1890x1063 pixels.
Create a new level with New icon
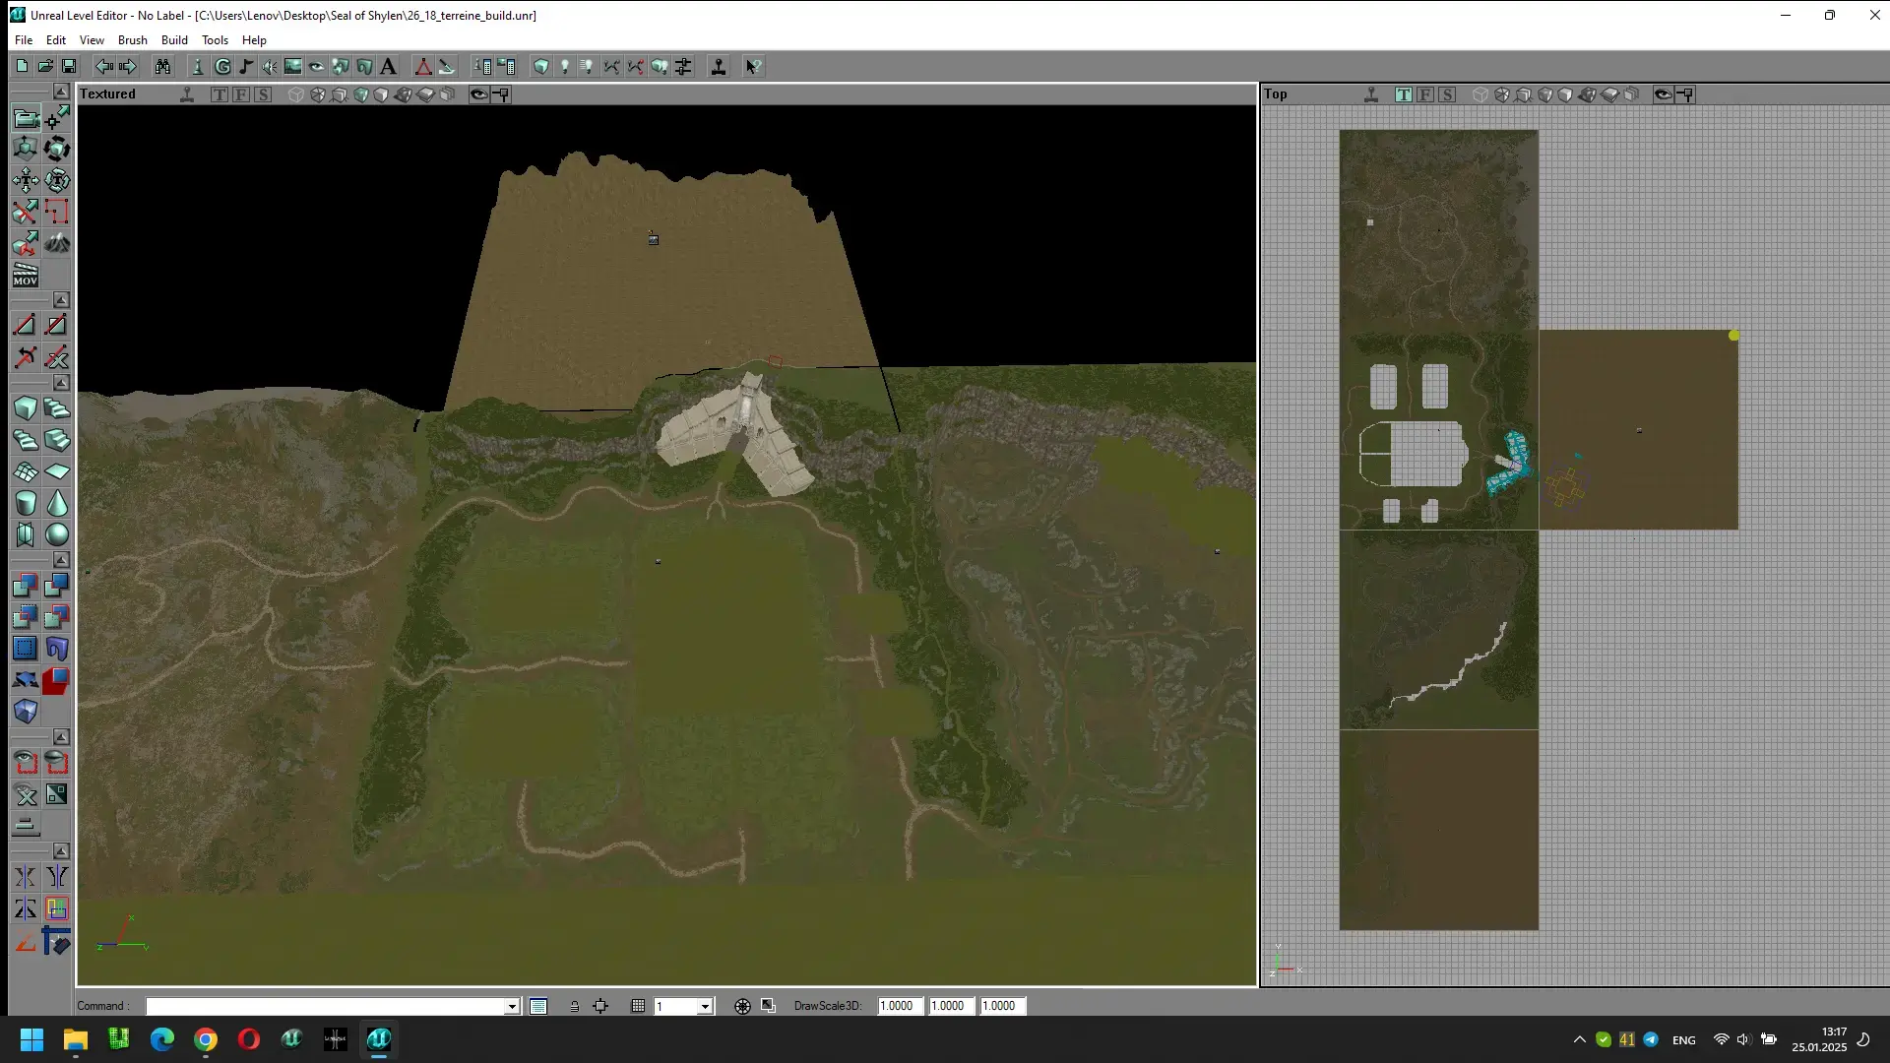22,66
